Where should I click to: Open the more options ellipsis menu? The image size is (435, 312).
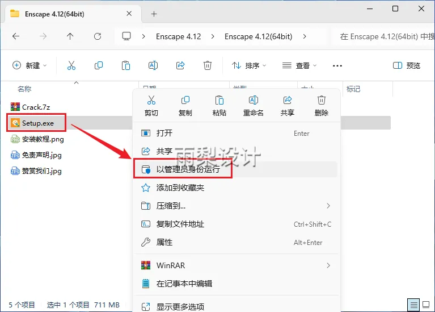pos(337,66)
